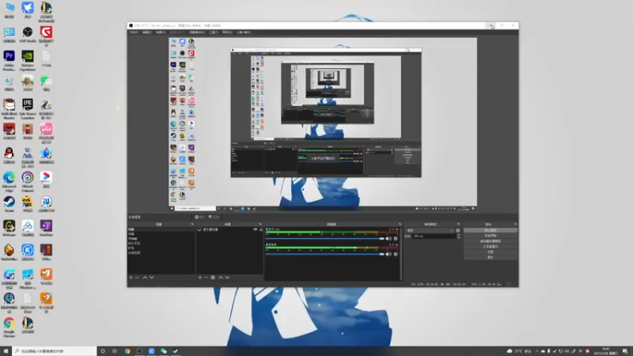This screenshot has width=633, height=356.
Task: Open WeChat from the taskbar
Action: click(164, 351)
